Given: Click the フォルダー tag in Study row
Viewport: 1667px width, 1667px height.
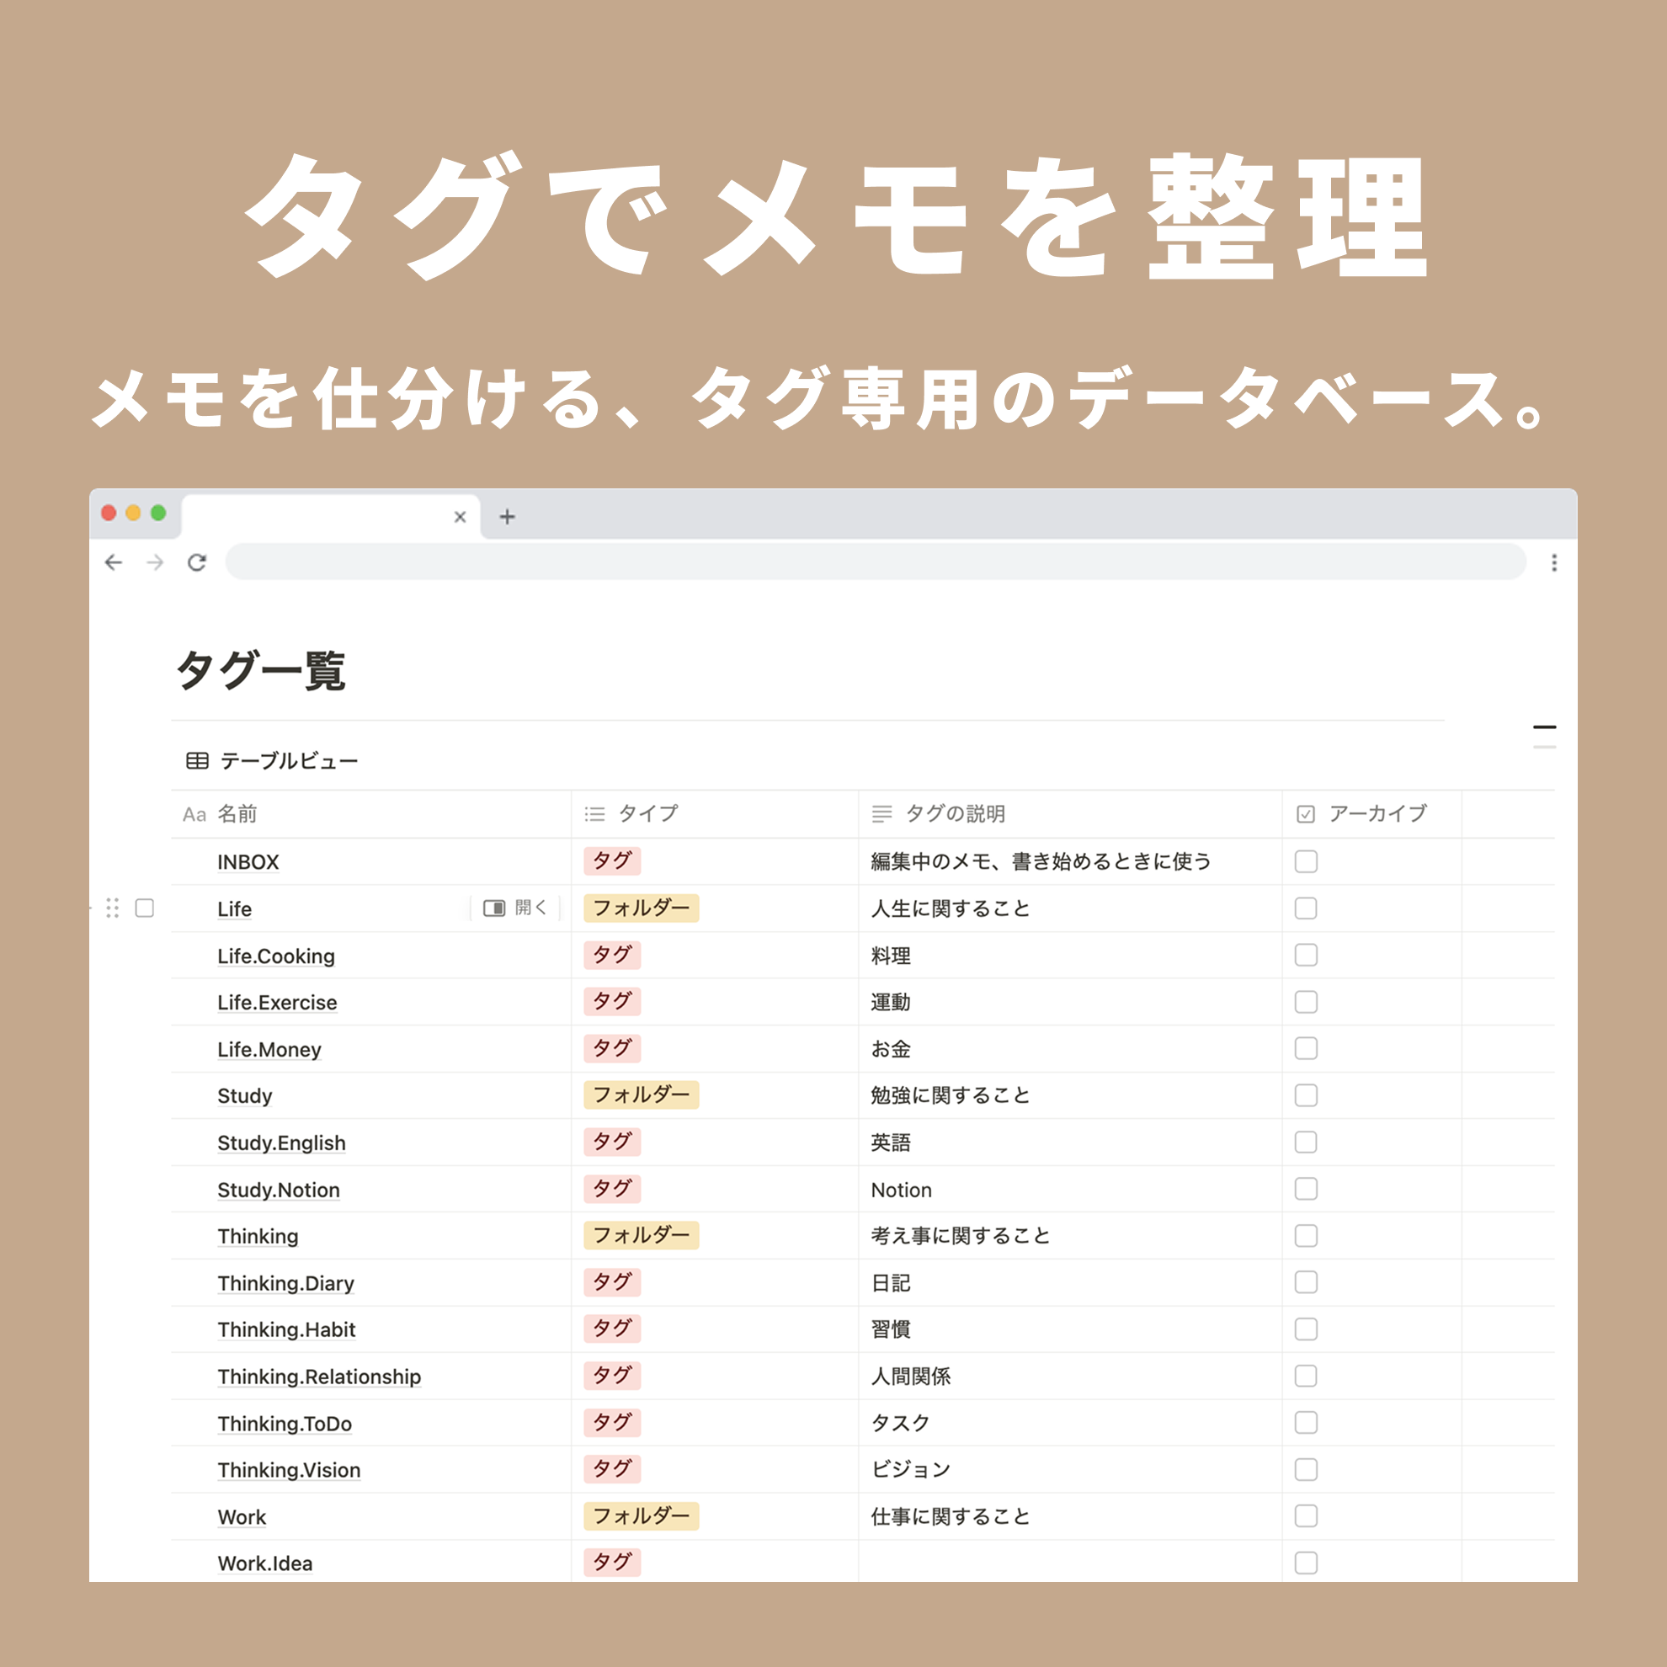Looking at the screenshot, I should point(641,1095).
